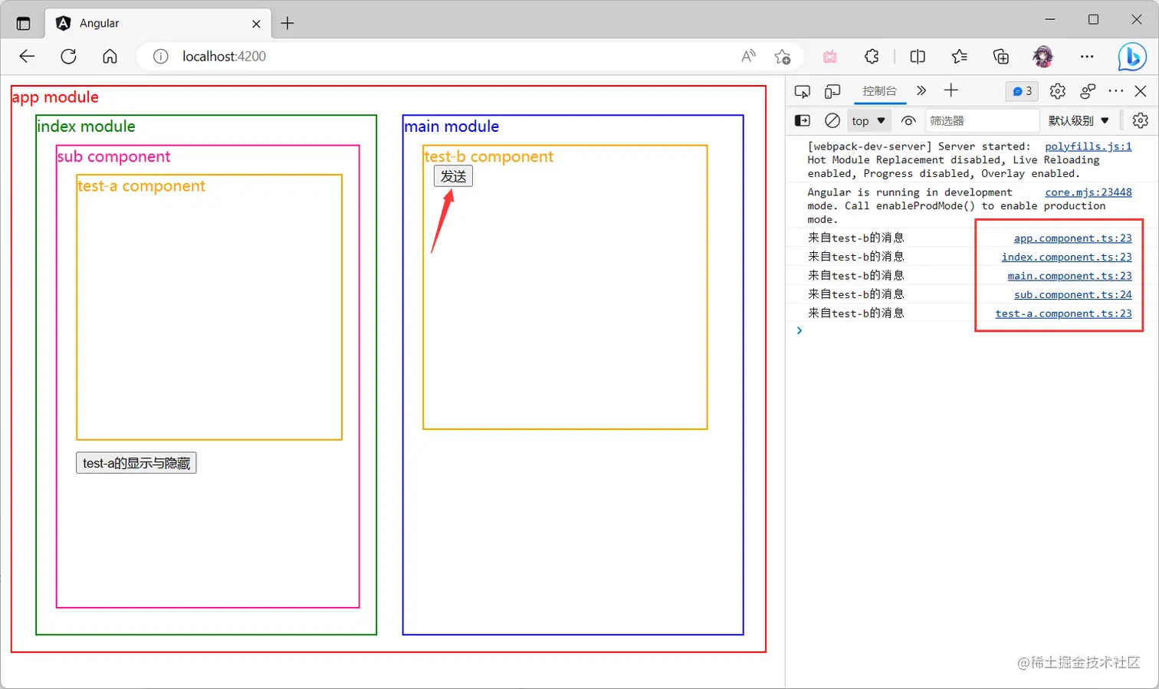Open the user profile avatar

pos(1042,56)
